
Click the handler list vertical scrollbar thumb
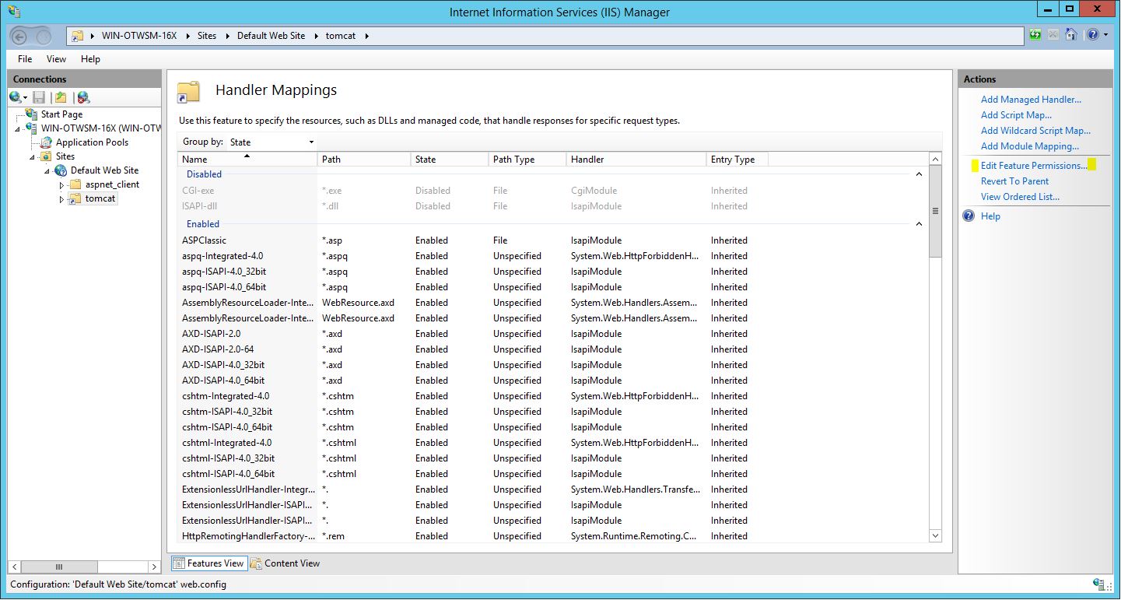point(935,211)
